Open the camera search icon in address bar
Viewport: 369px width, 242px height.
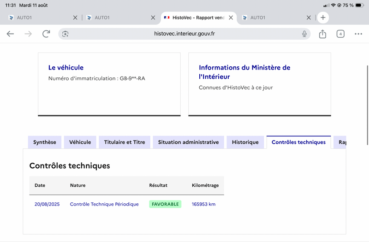click(x=65, y=34)
